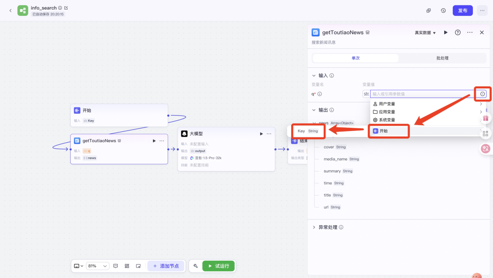Click the duplicate workflow icon near the top right
Image resolution: width=493 pixels, height=278 pixels.
coord(428,10)
